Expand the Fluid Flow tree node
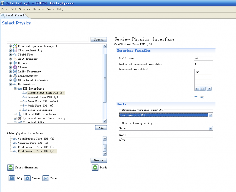 click(10, 54)
